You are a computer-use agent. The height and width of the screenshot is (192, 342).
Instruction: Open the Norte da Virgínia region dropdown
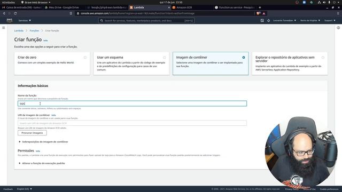310,20
